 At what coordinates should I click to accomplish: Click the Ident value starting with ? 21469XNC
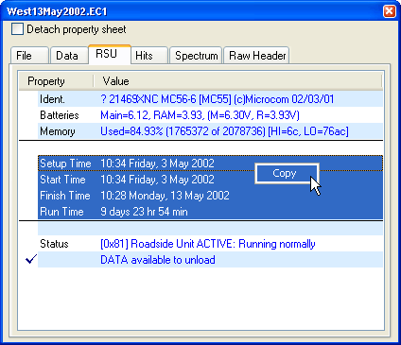[218, 99]
